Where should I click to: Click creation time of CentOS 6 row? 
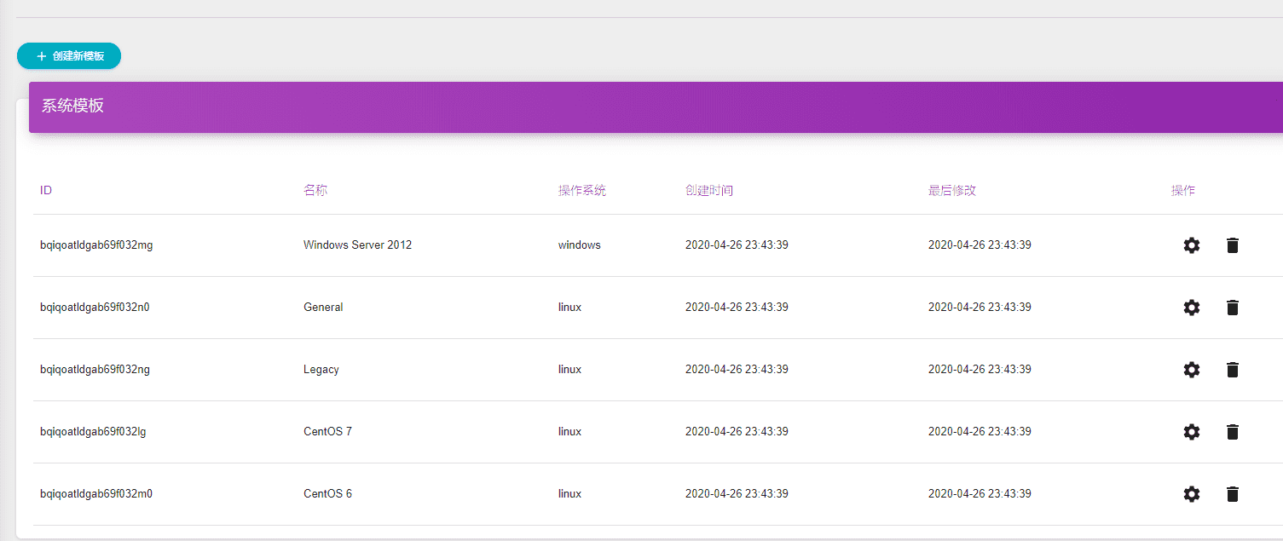737,494
